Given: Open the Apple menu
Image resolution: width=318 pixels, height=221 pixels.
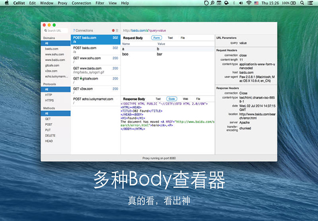Looking at the screenshot, I should pos(6,3).
